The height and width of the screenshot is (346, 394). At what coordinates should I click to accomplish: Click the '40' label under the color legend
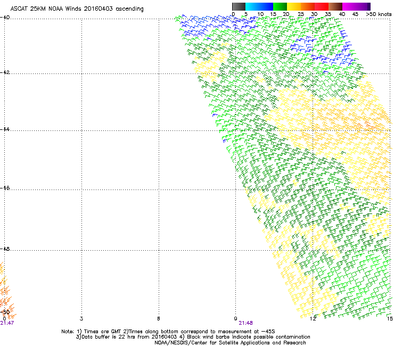(342, 14)
